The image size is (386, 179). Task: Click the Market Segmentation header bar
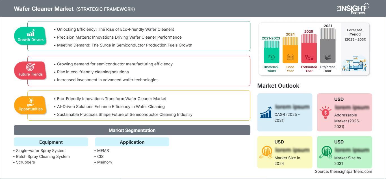point(132,130)
